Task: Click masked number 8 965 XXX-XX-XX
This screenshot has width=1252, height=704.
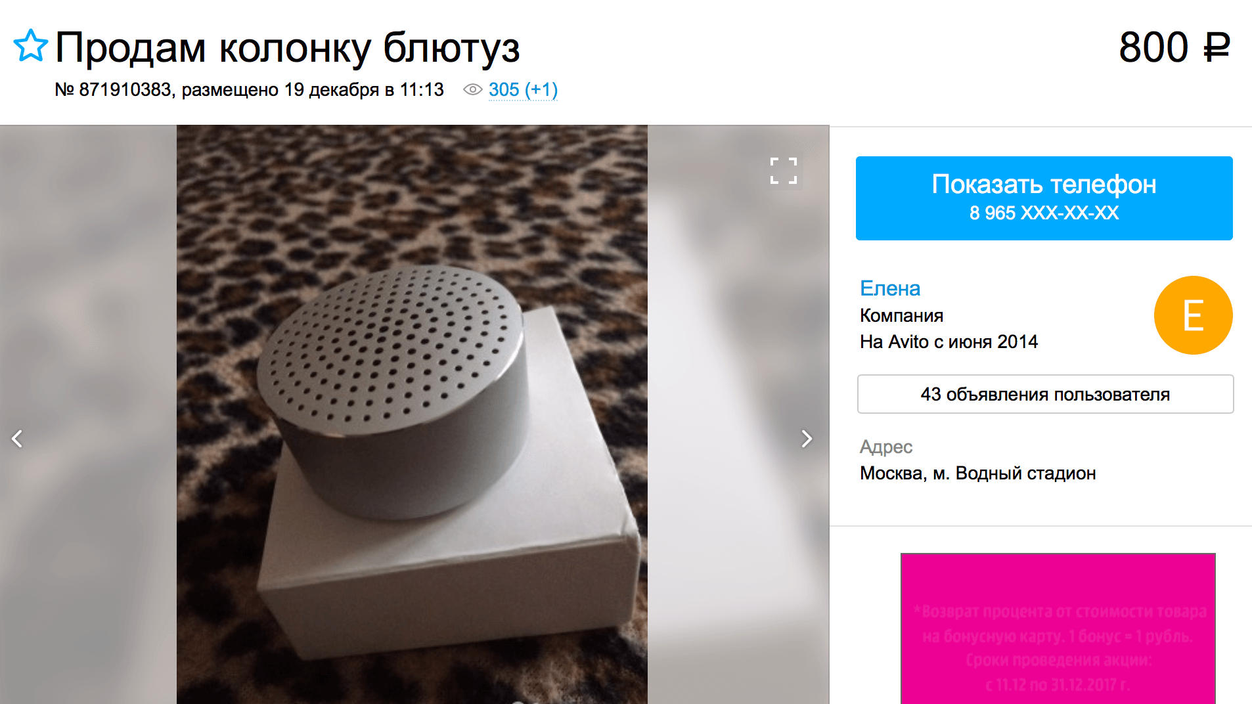Action: coord(1044,213)
